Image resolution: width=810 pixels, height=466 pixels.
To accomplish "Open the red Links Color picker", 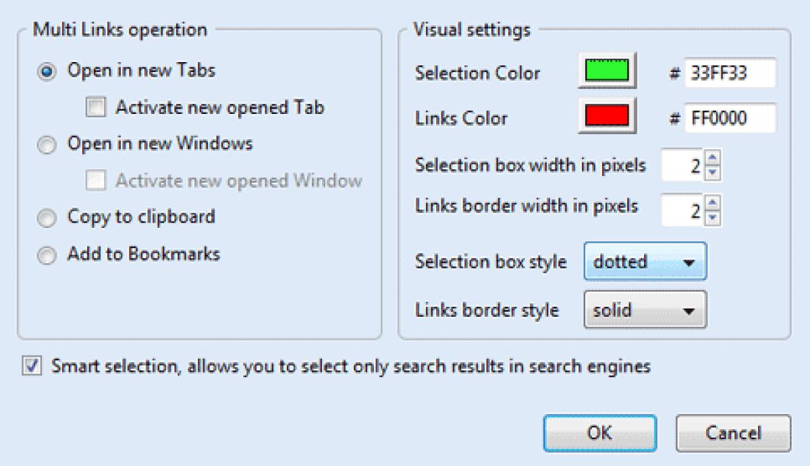I will [607, 117].
